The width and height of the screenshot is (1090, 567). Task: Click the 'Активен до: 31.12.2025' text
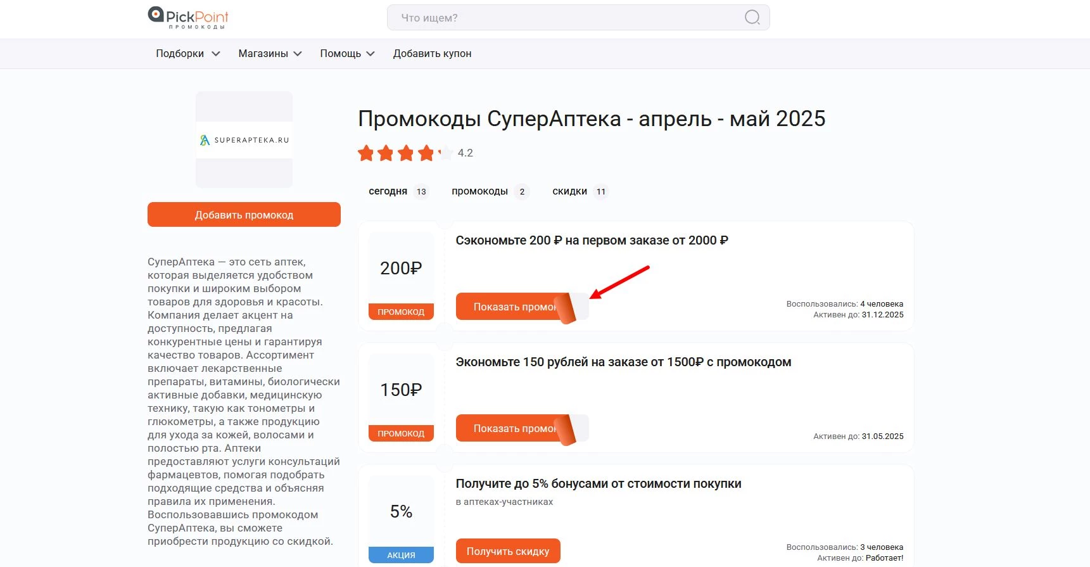click(858, 315)
